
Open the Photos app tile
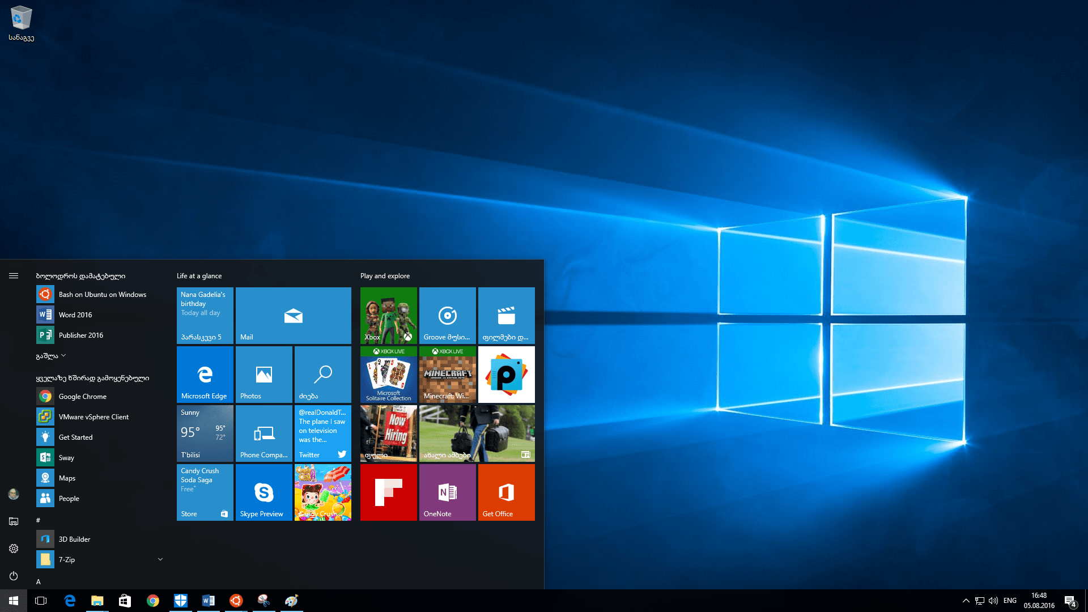click(263, 374)
